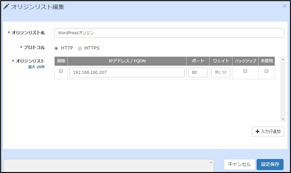Close the origin list edit dialog
The height and width of the screenshot is (173, 291).
(x=284, y=6)
